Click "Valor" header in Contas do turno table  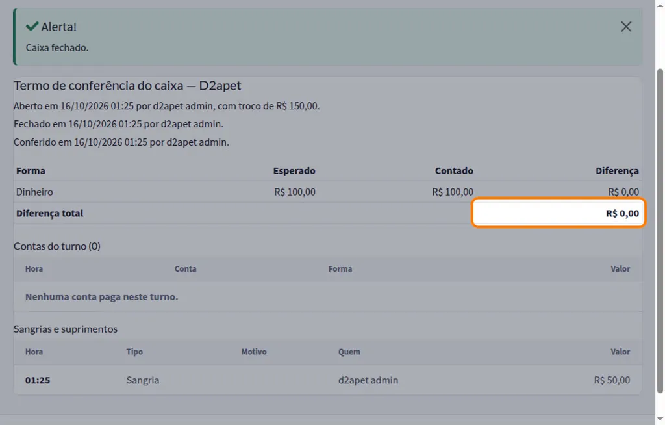coord(620,269)
